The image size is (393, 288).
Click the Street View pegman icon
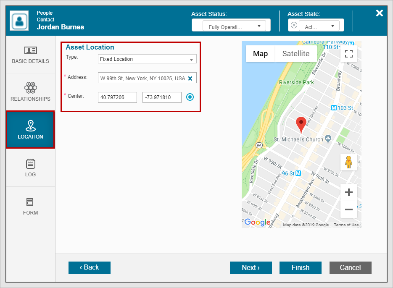pyautogui.click(x=348, y=162)
